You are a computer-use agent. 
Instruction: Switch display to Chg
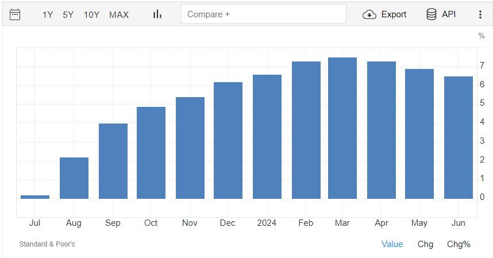pos(425,244)
